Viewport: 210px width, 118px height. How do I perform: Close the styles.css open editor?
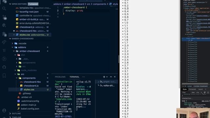pyautogui.click(x=14, y=35)
